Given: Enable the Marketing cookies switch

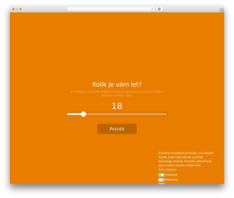Looking at the screenshot, I should pos(161,180).
